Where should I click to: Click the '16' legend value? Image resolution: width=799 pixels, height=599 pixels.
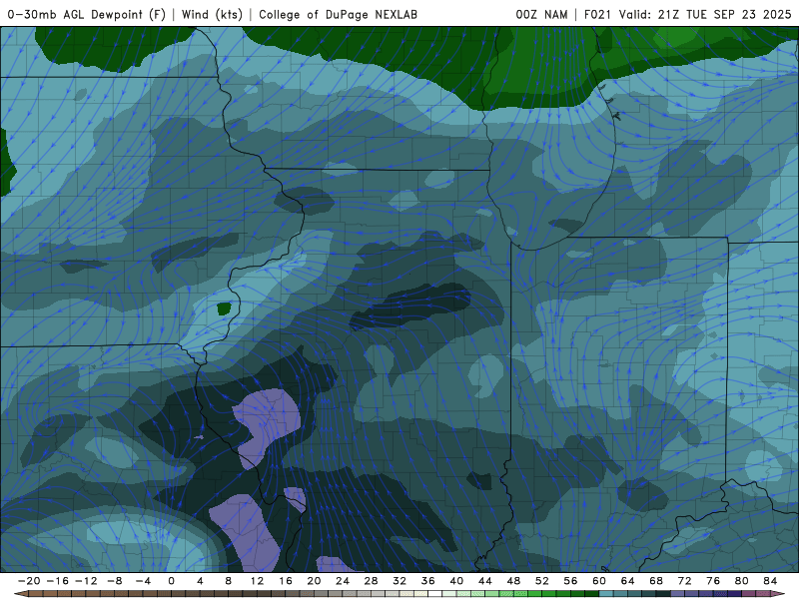coord(286,581)
